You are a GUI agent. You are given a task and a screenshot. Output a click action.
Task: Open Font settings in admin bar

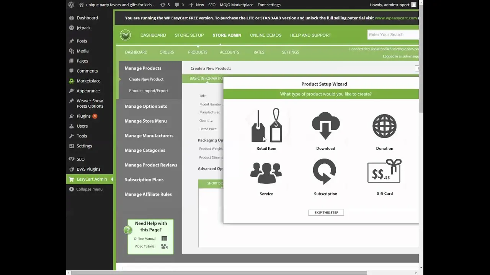coord(269,5)
